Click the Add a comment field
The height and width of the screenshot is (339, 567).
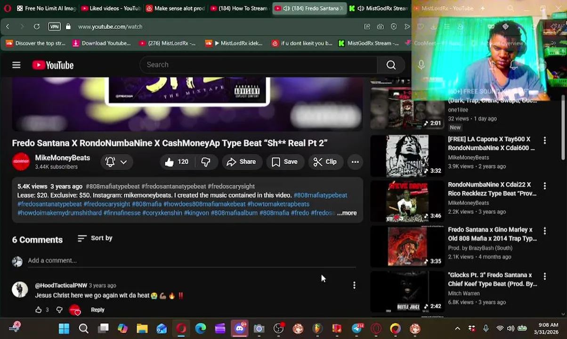(x=191, y=260)
